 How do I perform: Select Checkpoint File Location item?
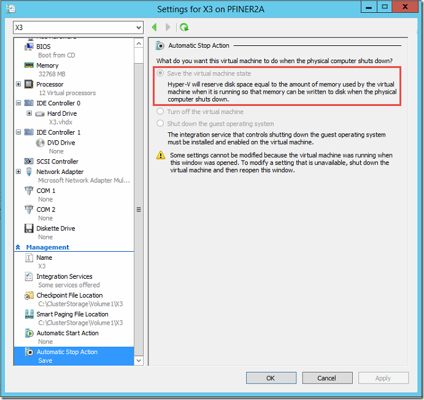pos(69,295)
